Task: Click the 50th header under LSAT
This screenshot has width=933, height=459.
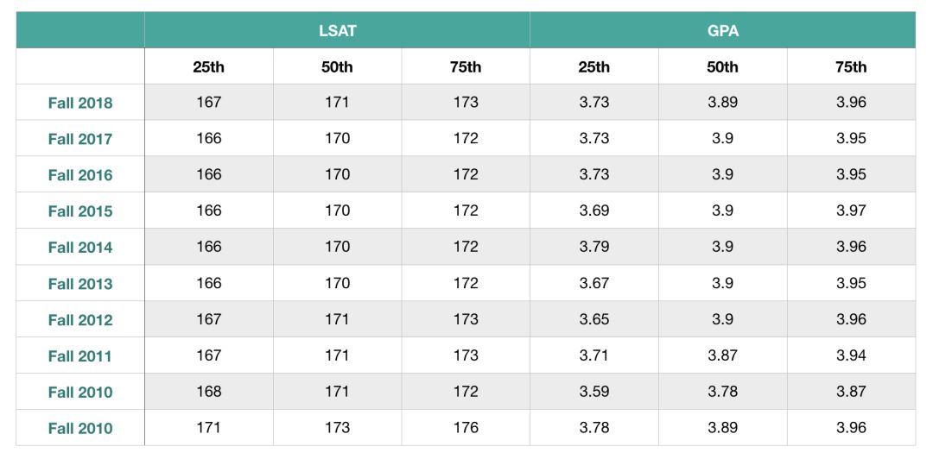Action: click(x=337, y=66)
